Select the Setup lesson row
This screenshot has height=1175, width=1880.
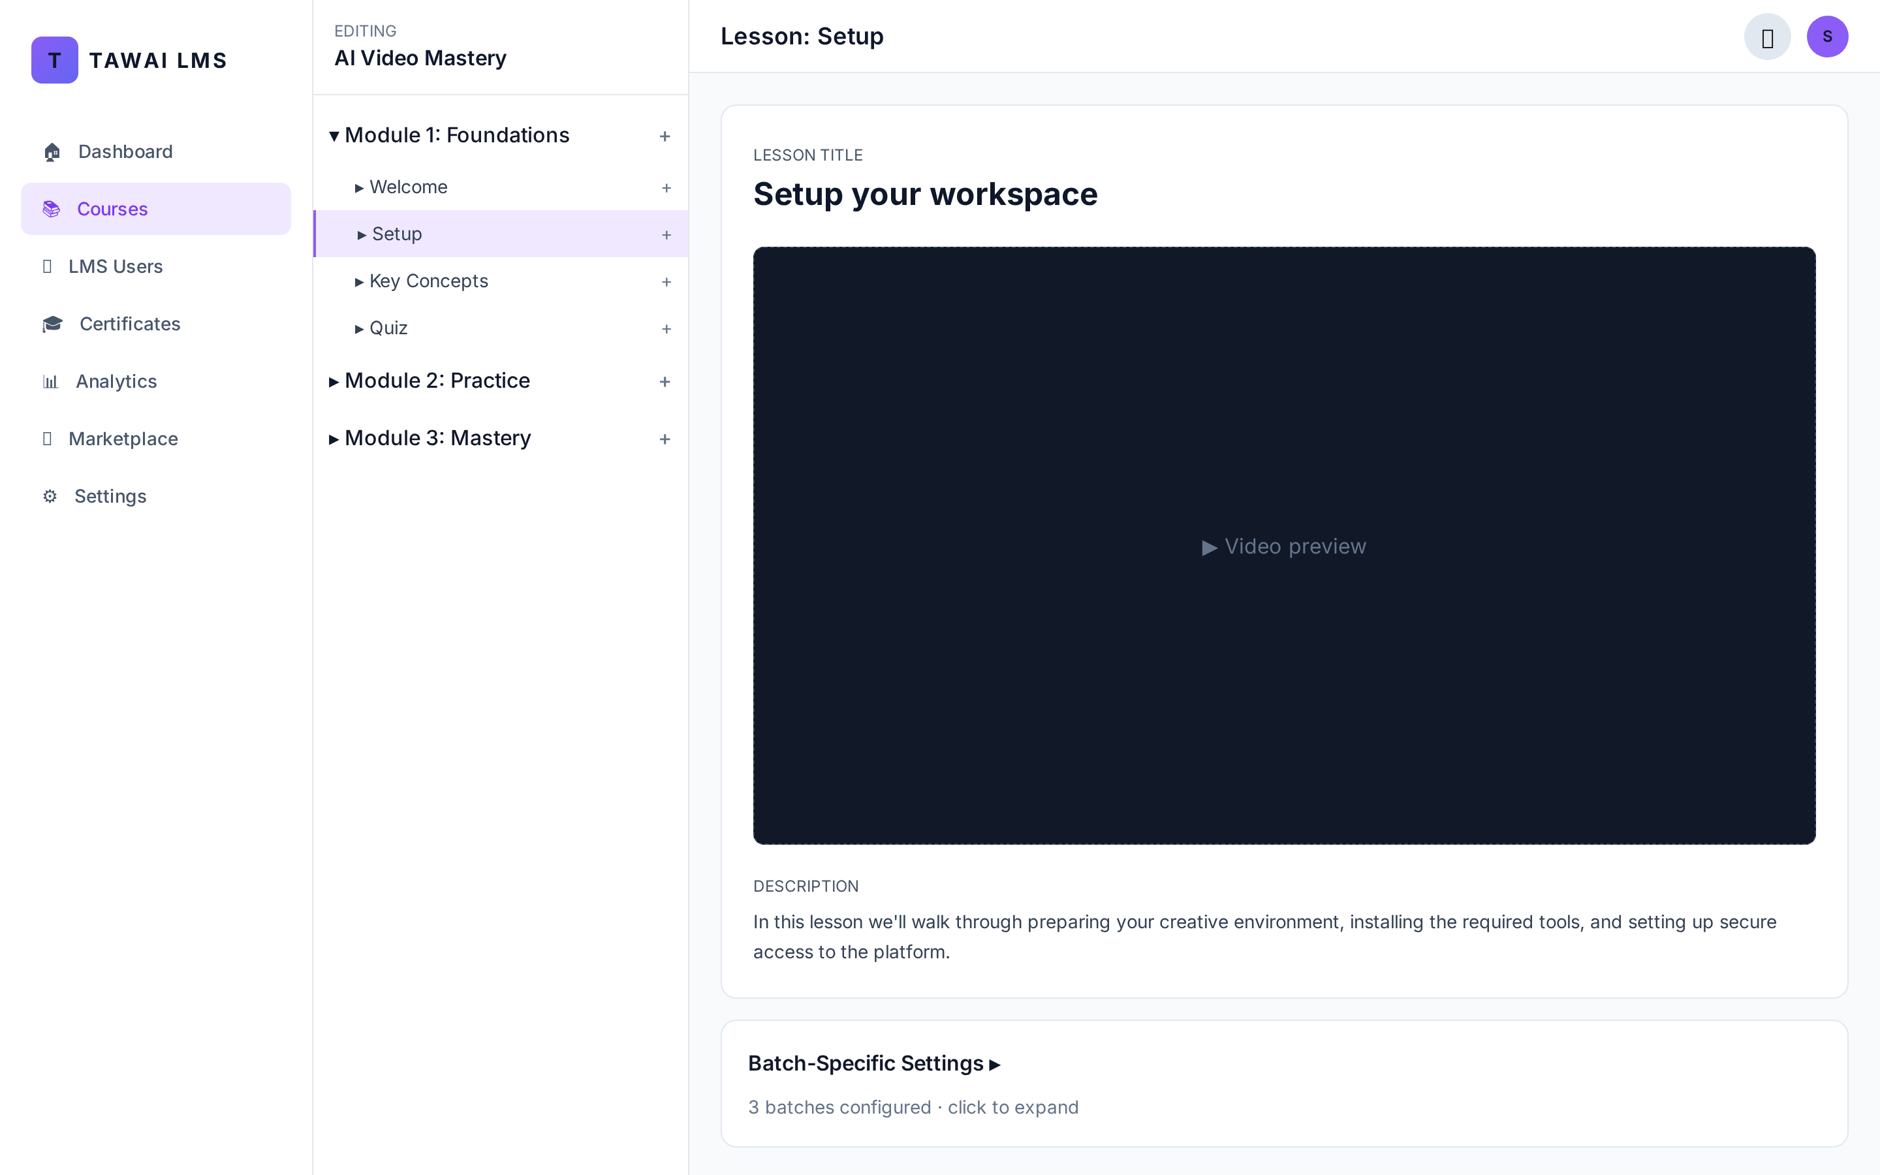pyautogui.click(x=500, y=234)
